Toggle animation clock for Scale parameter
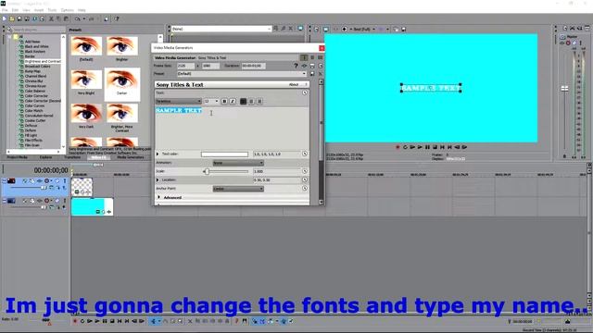This screenshot has height=333, width=593. (305, 171)
